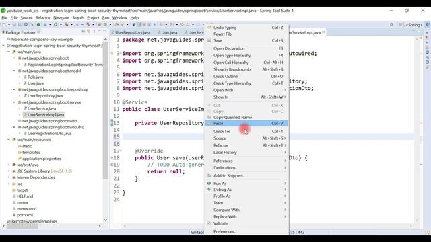Open the Run dropdown arrow

point(61,24)
